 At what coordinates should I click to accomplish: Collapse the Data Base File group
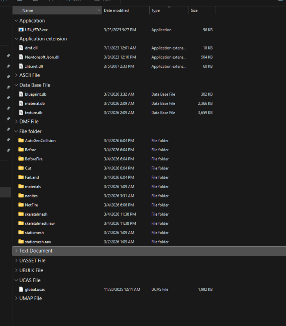(16, 85)
